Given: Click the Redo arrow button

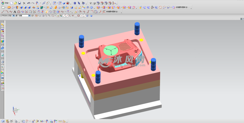Looking at the screenshot, I should (33, 3).
